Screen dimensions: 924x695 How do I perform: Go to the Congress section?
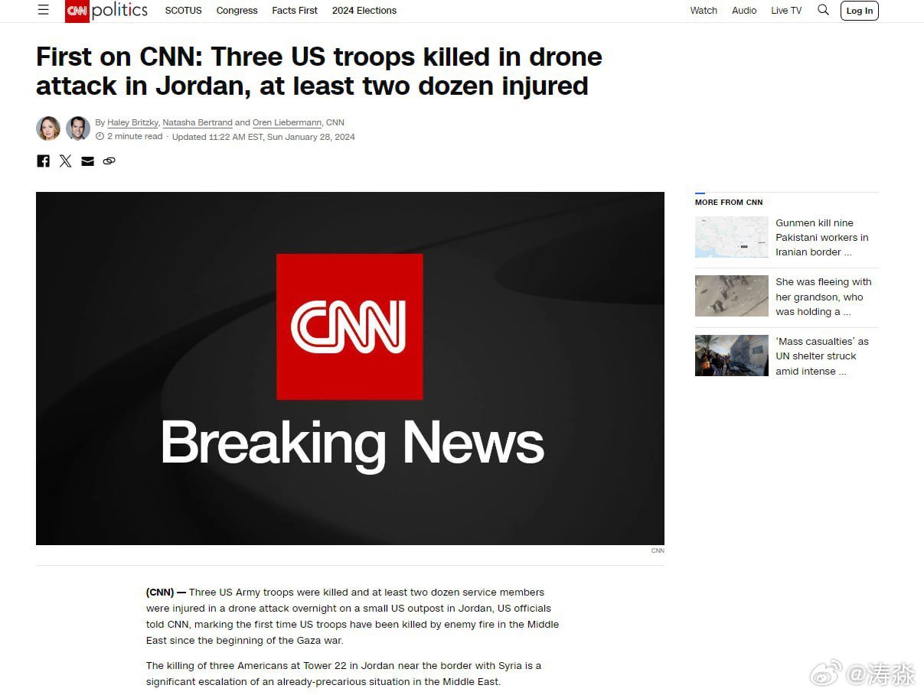[x=237, y=11]
